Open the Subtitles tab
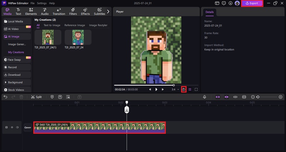The image size is (286, 152). [x=99, y=11]
